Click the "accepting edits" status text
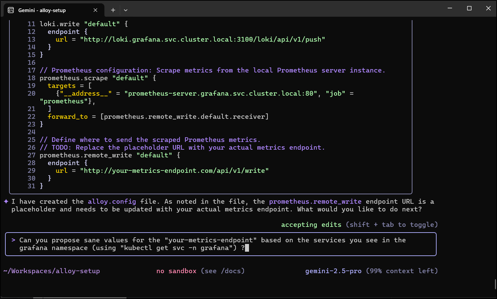This screenshot has width=497, height=299. click(x=311, y=225)
